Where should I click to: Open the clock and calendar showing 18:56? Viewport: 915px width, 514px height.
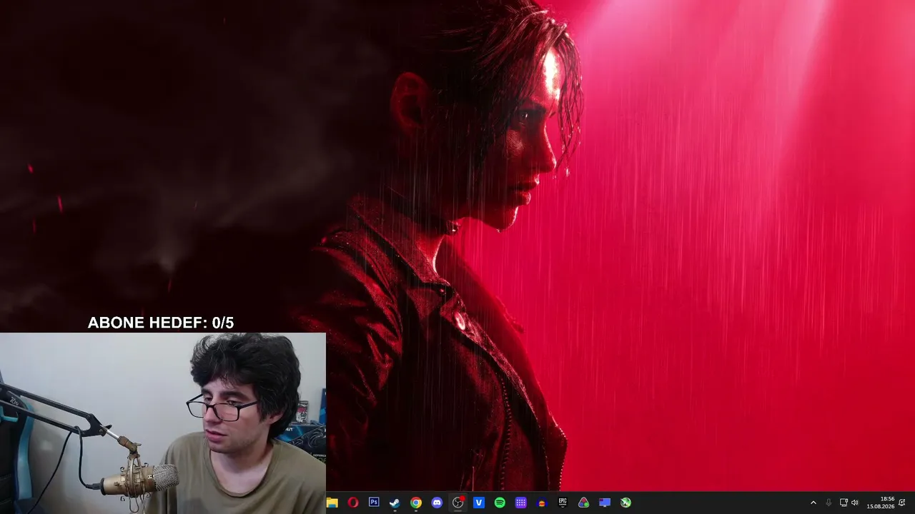[881, 503]
